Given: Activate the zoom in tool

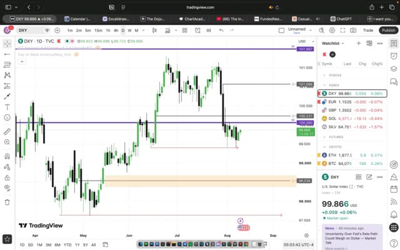Looking at the screenshot, I should [x=7, y=142].
